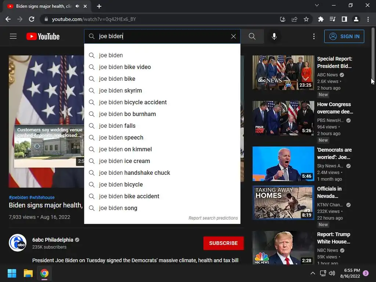Pick suggestion "joe biden song"
Image resolution: width=376 pixels, height=282 pixels.
tap(162, 208)
